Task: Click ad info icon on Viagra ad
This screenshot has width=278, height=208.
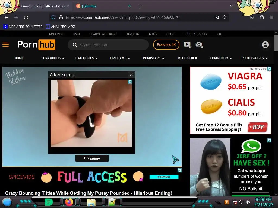Action: pyautogui.click(x=269, y=69)
